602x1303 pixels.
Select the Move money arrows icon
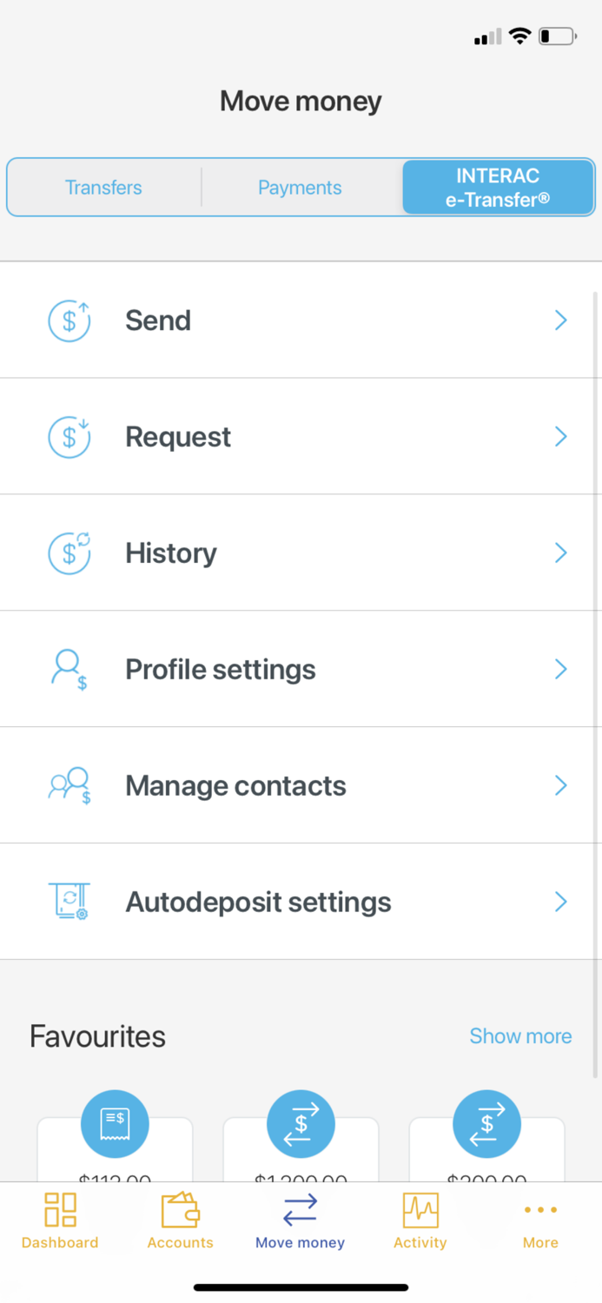300,1209
